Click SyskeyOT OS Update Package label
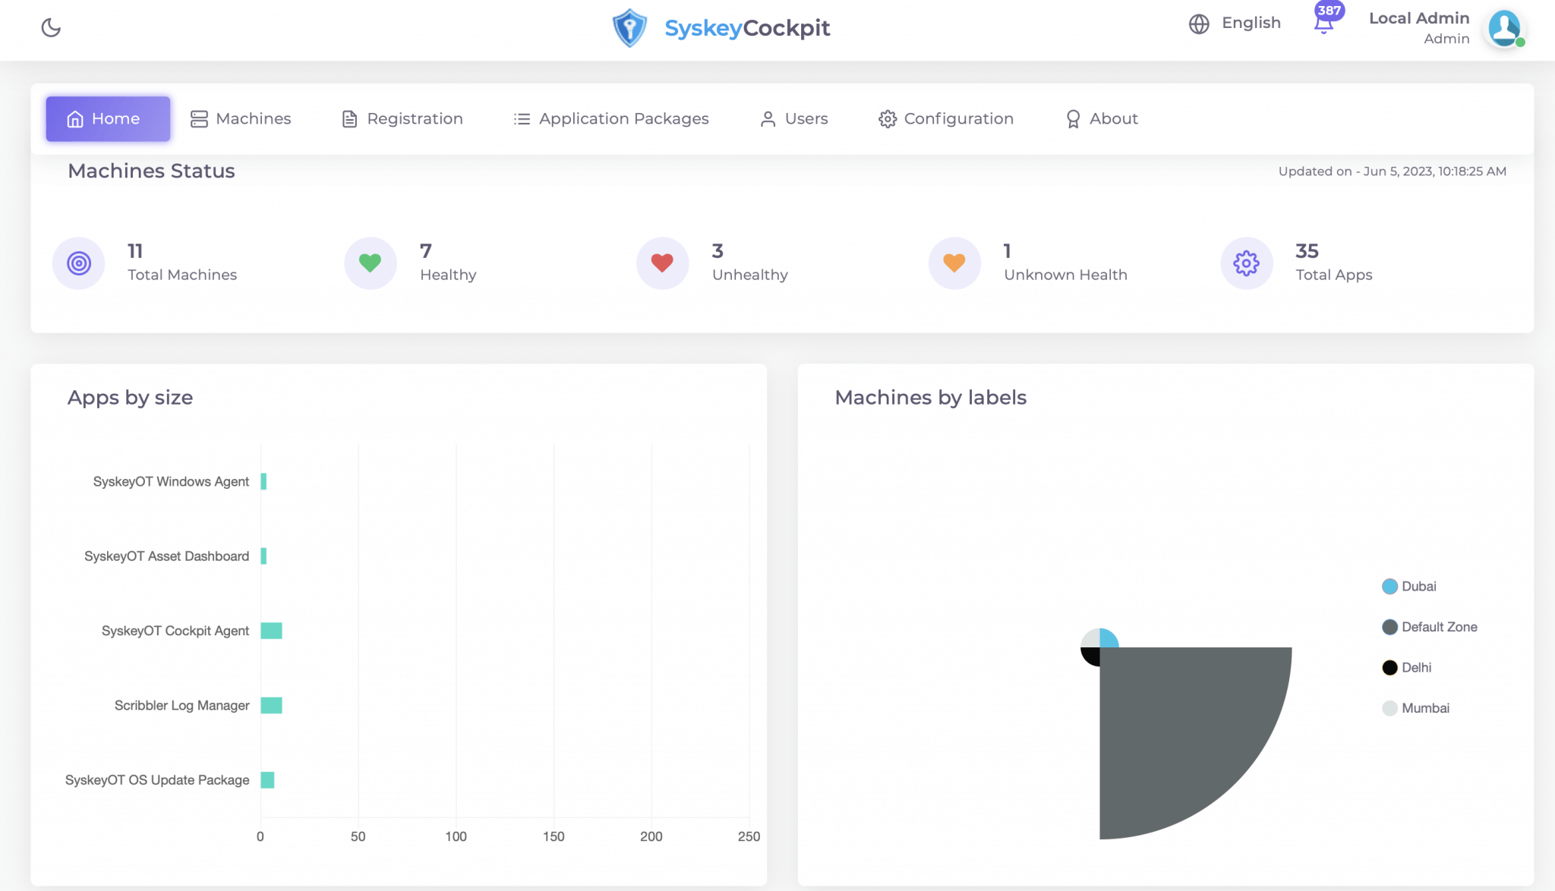The height and width of the screenshot is (891, 1555). pyautogui.click(x=157, y=780)
